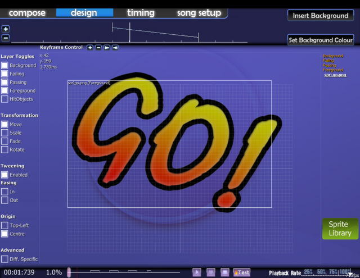Add a keyframe with Keyframe Control plus
The width and height of the screenshot is (360, 278).
90,48
